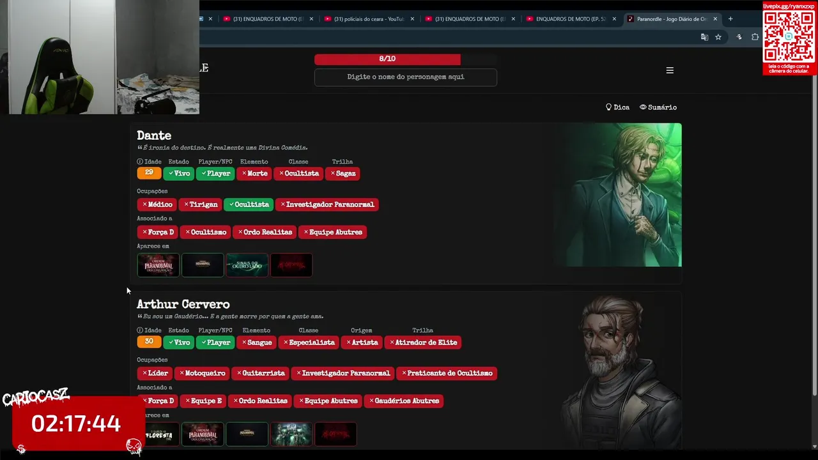
Task: Click Arthur's age badge 30
Action: [x=149, y=342]
